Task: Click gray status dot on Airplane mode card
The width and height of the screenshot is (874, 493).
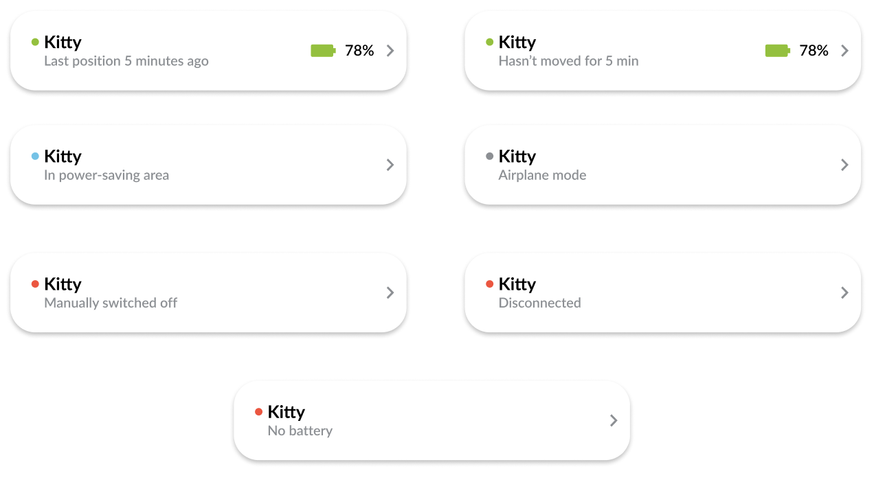Action: point(489,157)
